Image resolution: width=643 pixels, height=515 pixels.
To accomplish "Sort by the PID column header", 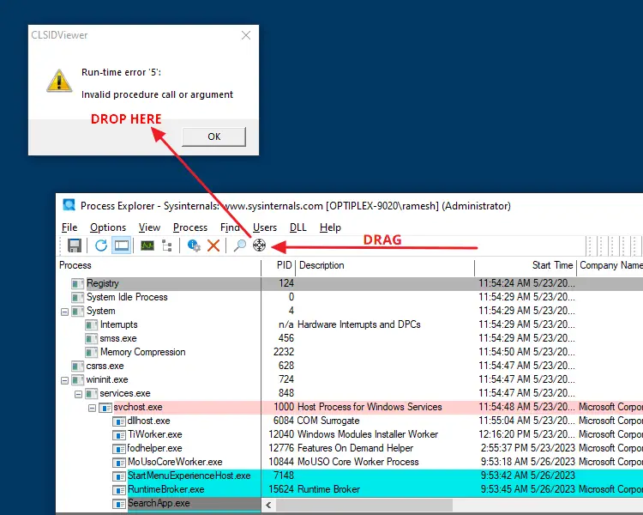I will point(279,266).
